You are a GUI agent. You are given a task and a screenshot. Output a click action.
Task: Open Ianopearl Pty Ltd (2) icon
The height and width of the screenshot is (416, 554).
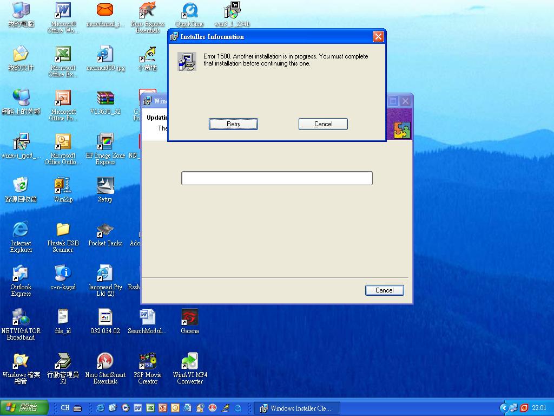click(105, 281)
